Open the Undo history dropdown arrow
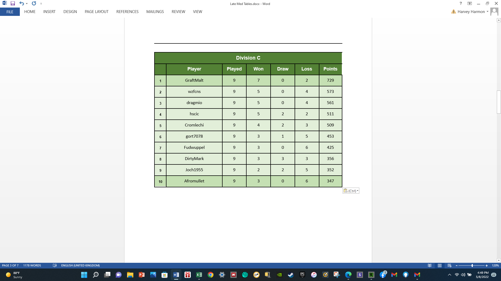Screen dimensions: 501x281 click(x=27, y=4)
